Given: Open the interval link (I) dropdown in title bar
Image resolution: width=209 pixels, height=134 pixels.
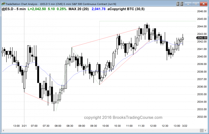Looking at the screenshot, I should tap(182, 4).
